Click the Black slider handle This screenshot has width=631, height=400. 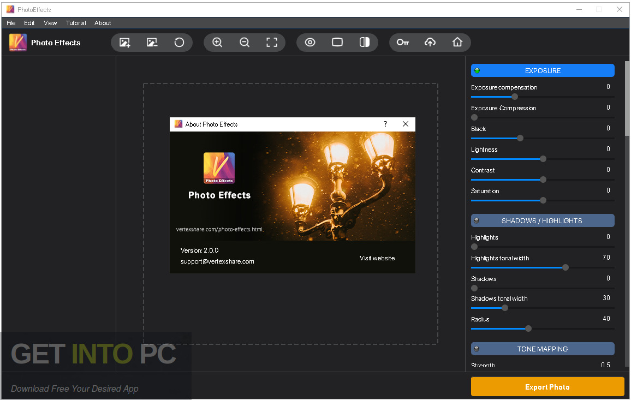520,138
